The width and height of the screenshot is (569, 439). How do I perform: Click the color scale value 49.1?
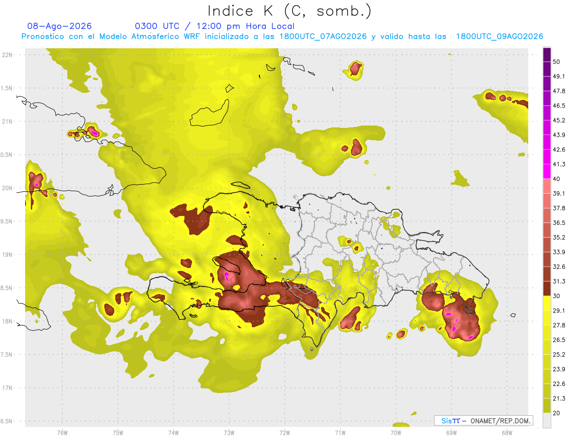click(x=560, y=76)
